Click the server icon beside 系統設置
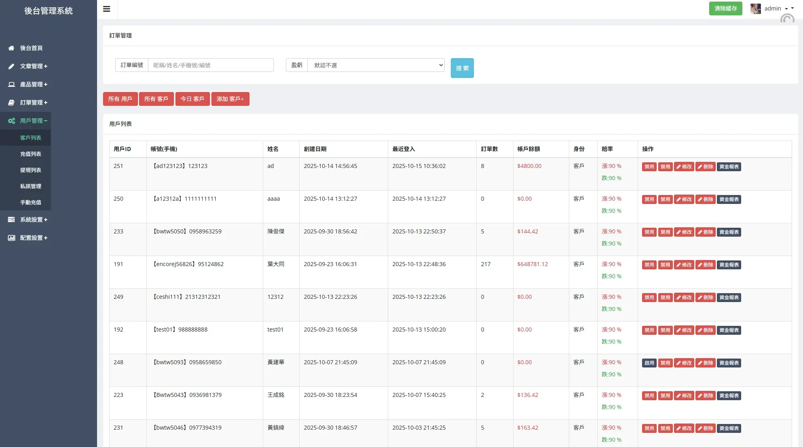This screenshot has width=803, height=447. (11, 220)
